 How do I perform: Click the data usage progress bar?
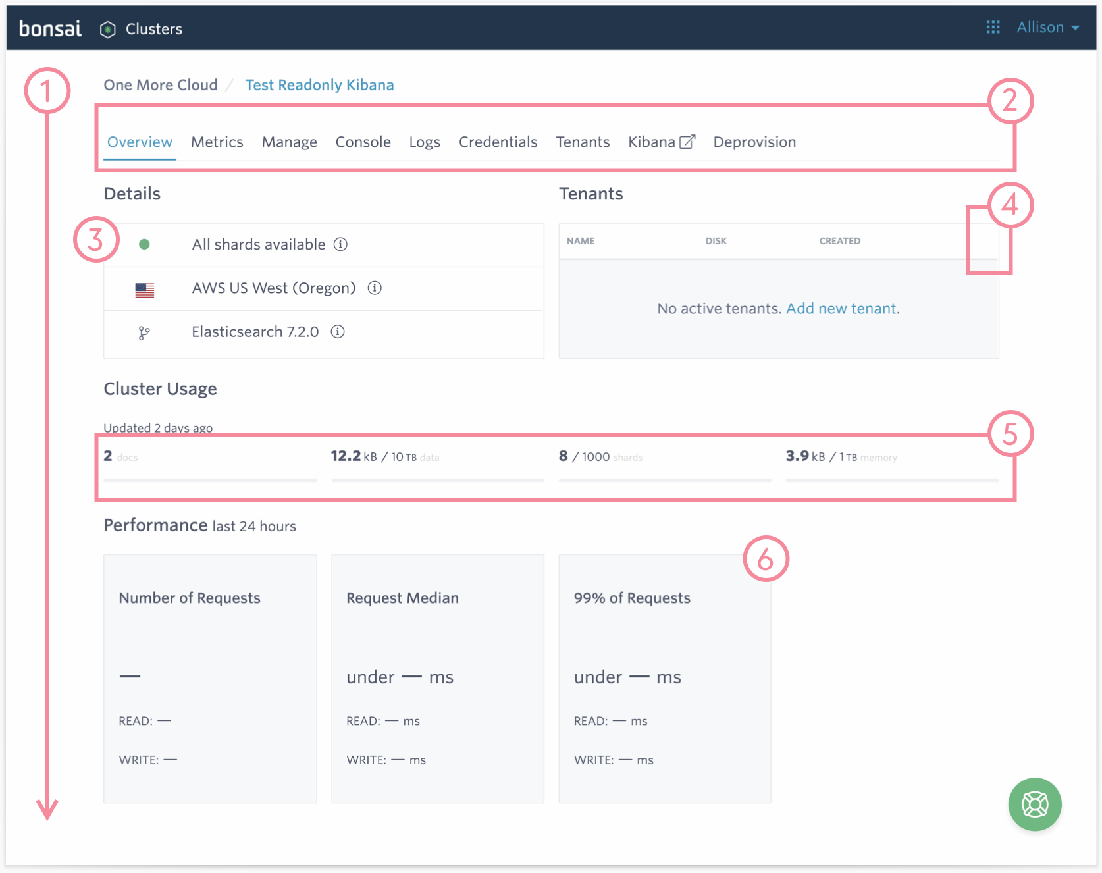437,480
